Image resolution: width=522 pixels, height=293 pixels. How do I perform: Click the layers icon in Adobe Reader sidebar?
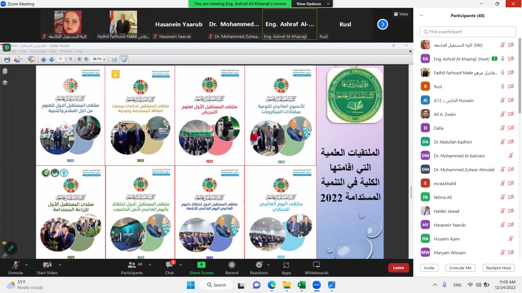(x=5, y=83)
